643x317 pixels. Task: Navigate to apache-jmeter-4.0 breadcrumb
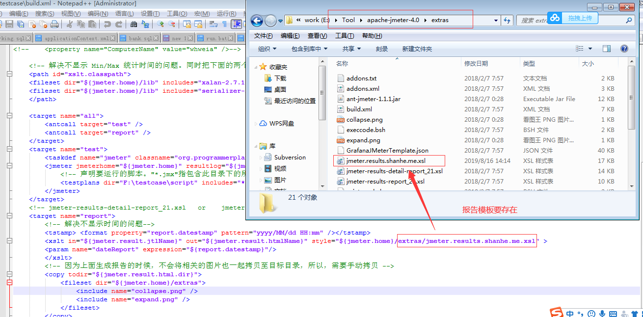(x=393, y=20)
